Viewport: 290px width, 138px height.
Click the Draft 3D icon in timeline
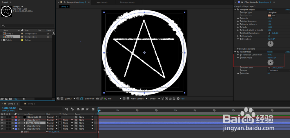(x=72, y=109)
